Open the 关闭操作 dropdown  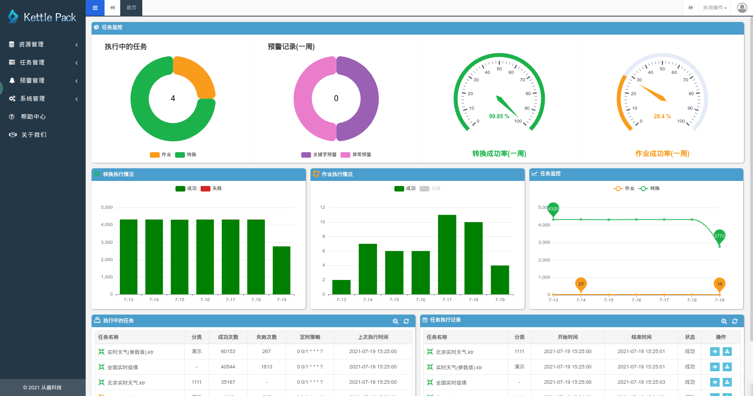coord(714,7)
